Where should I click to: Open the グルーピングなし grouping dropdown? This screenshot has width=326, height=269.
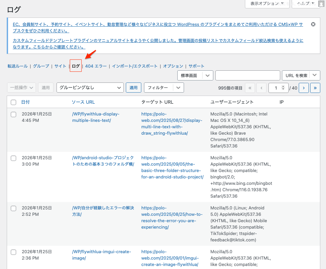coord(90,88)
